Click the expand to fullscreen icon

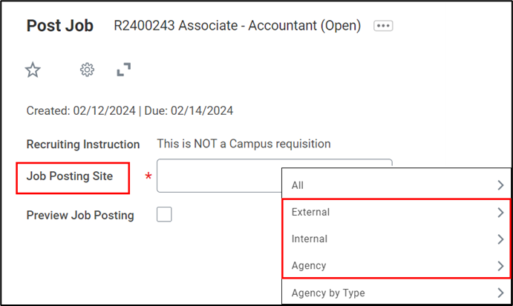point(124,70)
